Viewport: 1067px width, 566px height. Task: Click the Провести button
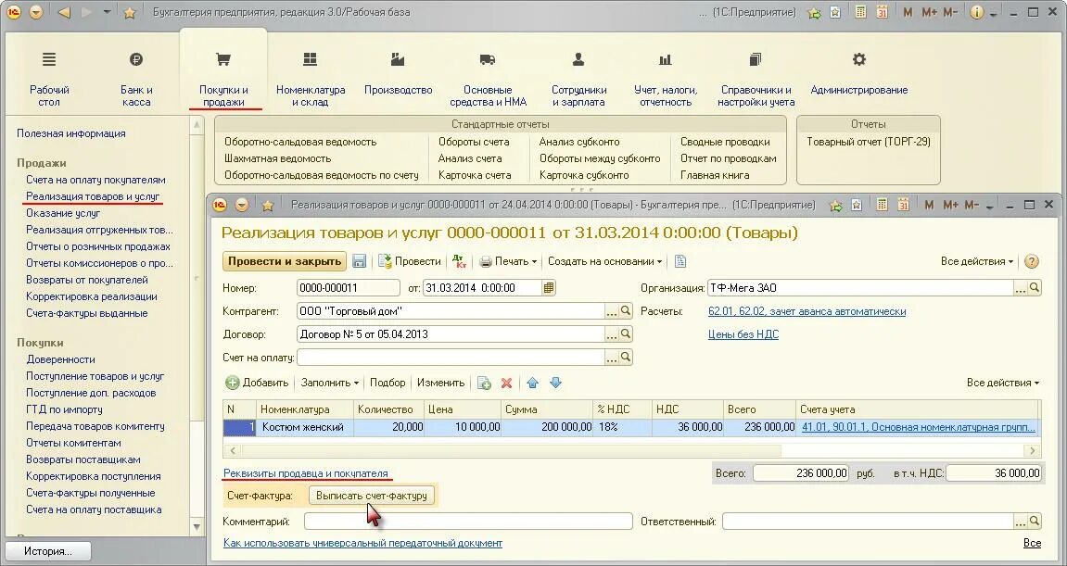(410, 261)
